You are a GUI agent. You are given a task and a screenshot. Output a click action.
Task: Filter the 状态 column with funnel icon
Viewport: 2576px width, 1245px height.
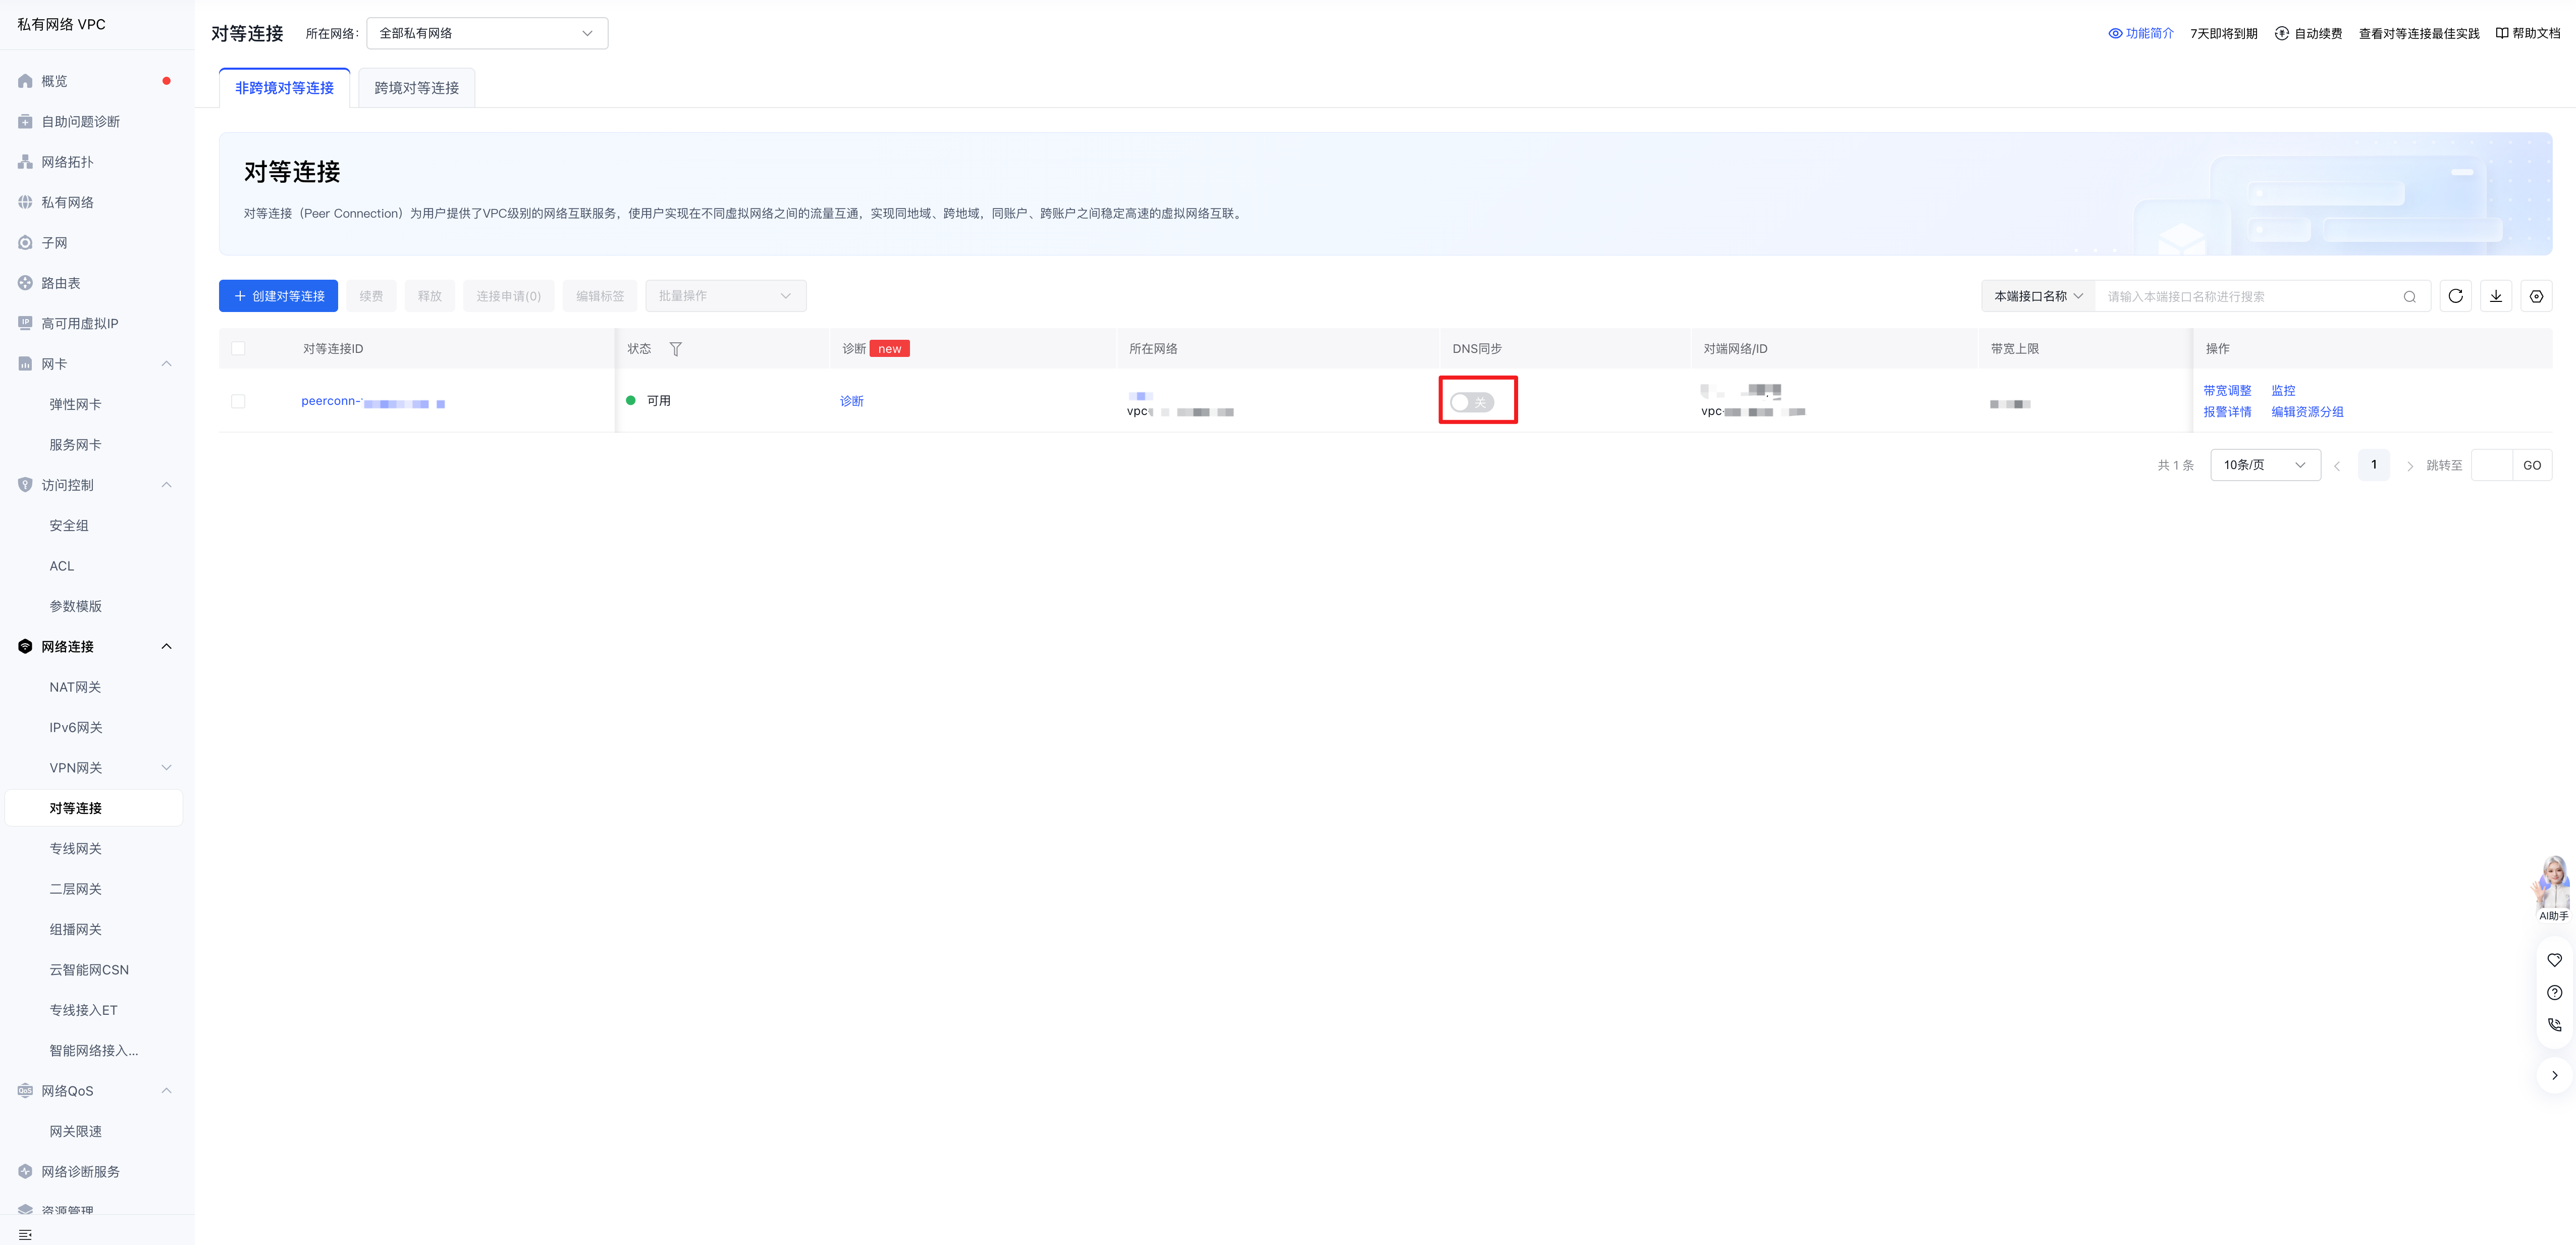point(676,349)
